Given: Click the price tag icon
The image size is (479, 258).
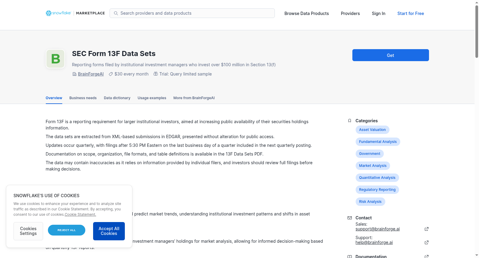Looking at the screenshot, I should (x=111, y=74).
